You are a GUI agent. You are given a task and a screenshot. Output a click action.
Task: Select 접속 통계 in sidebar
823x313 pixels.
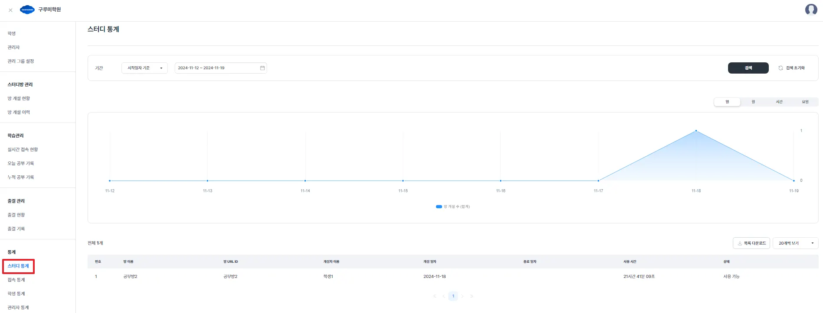click(16, 280)
